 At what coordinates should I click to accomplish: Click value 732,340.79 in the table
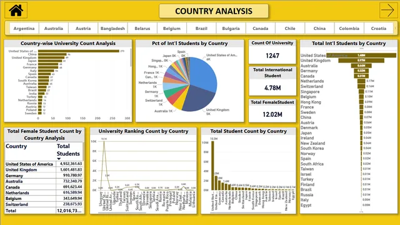(x=71, y=181)
